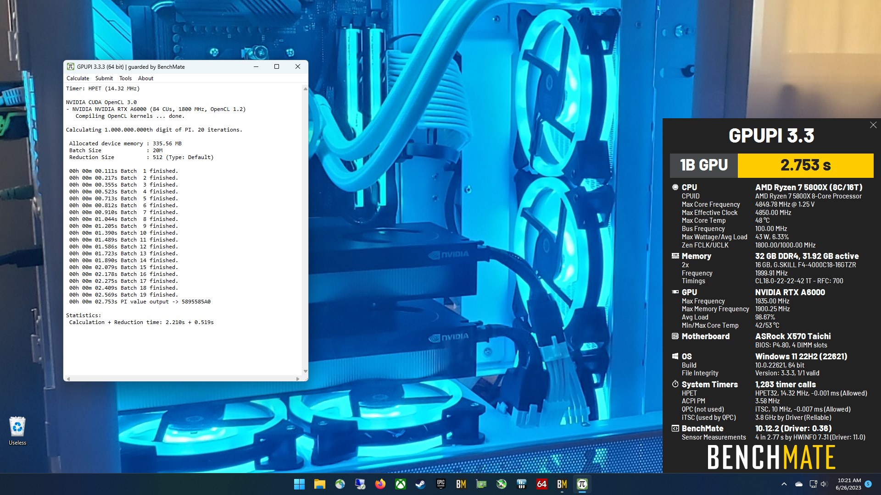The width and height of the screenshot is (881, 495).
Task: Open the round Xbox-style icon in taskbar
Action: pyautogui.click(x=501, y=484)
